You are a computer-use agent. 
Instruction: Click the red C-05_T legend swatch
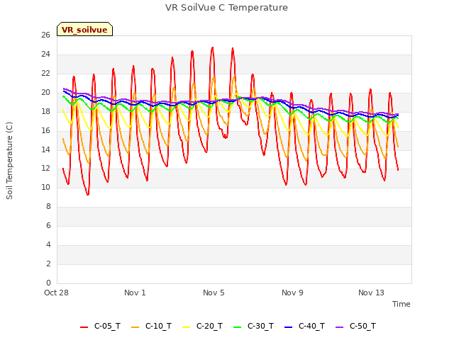(84, 327)
